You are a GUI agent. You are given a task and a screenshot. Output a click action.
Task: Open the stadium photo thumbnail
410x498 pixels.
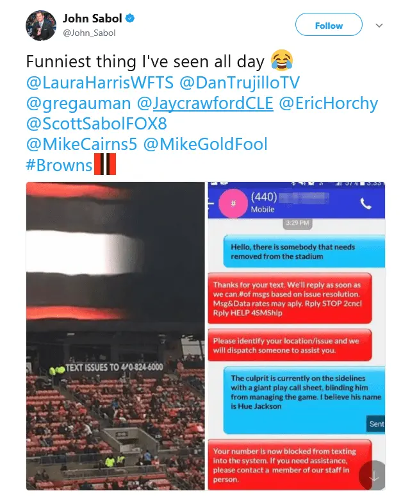pyautogui.click(x=115, y=336)
